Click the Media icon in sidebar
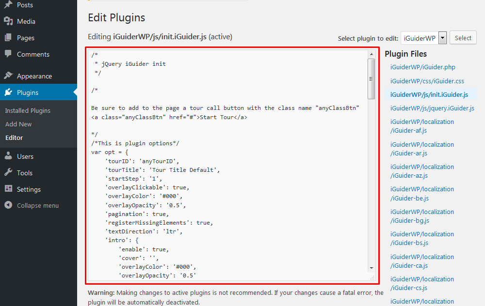The height and width of the screenshot is (306, 485). click(8, 21)
